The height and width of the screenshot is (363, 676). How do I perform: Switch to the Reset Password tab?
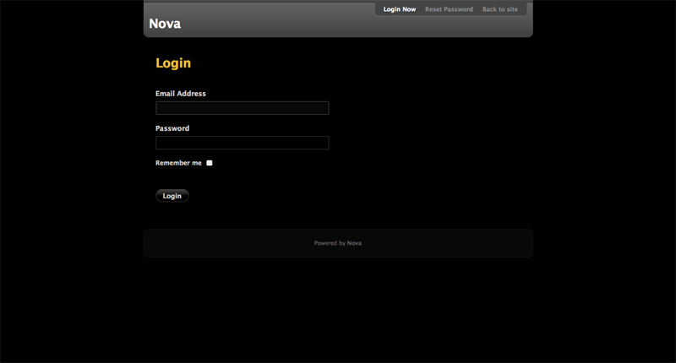(x=449, y=9)
